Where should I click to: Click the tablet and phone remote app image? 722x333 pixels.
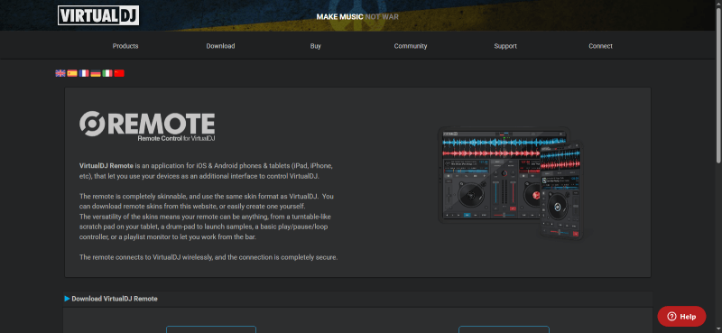click(510, 182)
